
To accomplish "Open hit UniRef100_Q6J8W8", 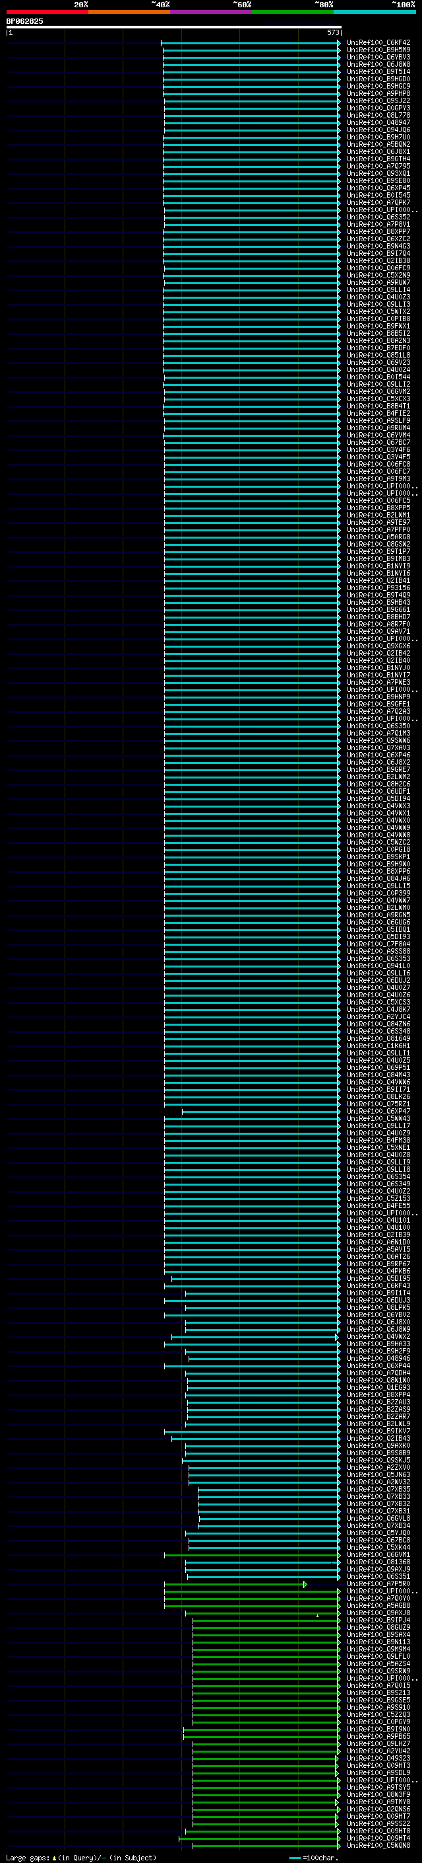I will pos(378,64).
